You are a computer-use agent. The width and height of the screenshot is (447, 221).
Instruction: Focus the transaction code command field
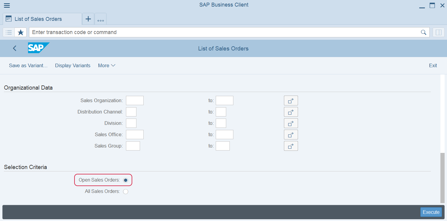pyautogui.click(x=224, y=32)
